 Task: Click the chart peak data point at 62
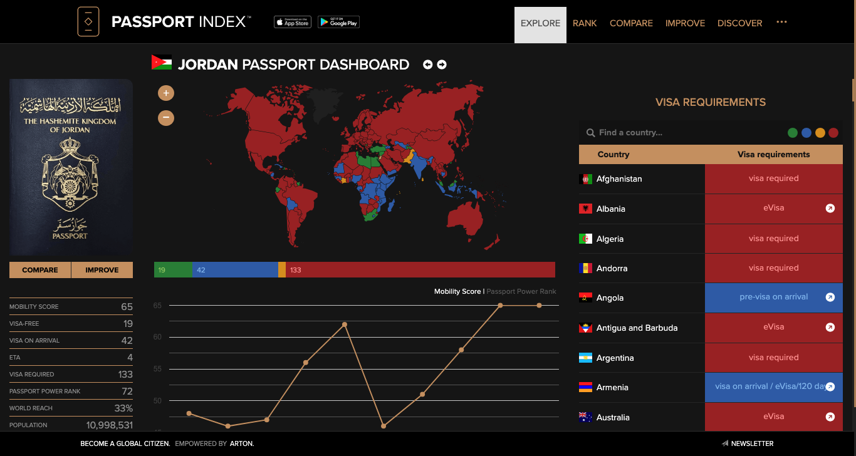[x=345, y=324]
